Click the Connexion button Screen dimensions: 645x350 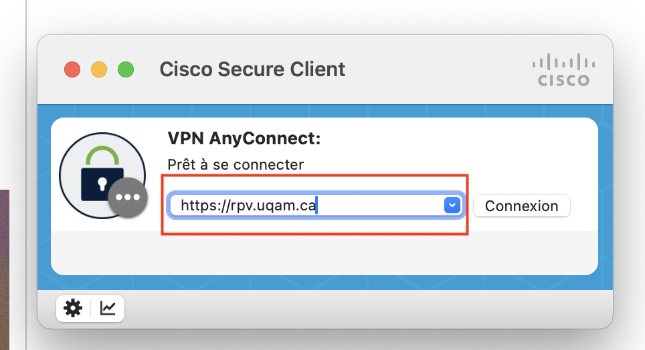click(522, 206)
